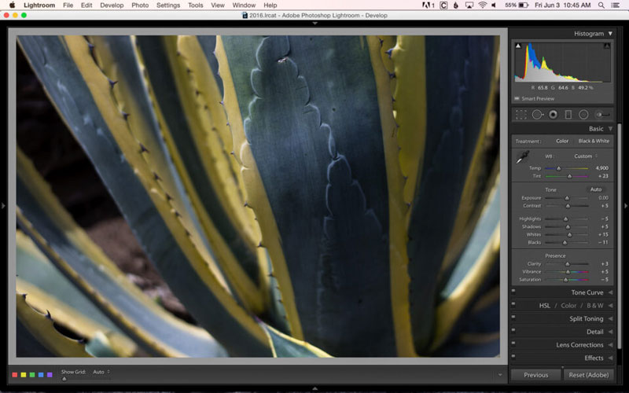Image resolution: width=629 pixels, height=393 pixels.
Task: Open the Develop menu
Action: tap(112, 5)
